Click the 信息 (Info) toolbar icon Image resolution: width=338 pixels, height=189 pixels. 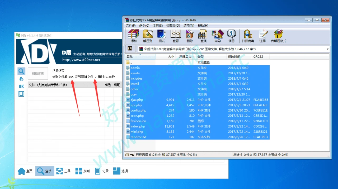[x=232, y=36]
